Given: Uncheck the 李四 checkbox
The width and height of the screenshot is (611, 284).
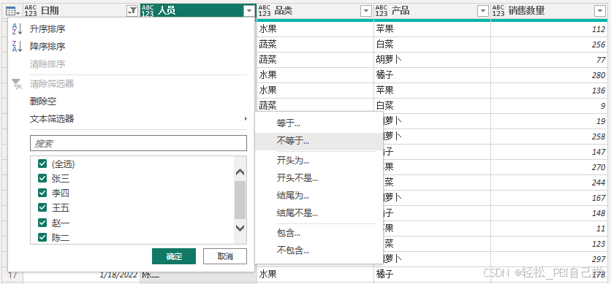Looking at the screenshot, I should (42, 193).
